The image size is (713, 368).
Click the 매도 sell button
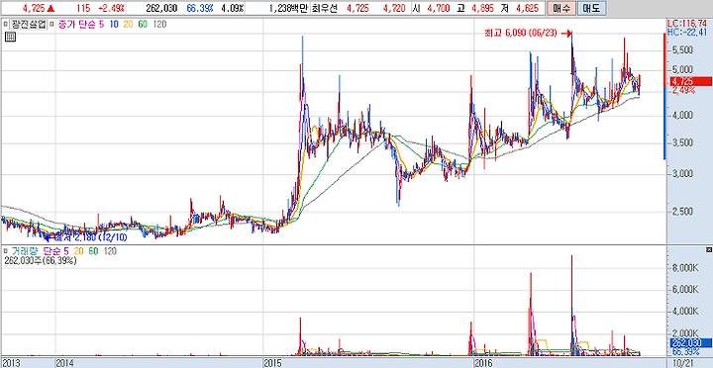(x=591, y=8)
